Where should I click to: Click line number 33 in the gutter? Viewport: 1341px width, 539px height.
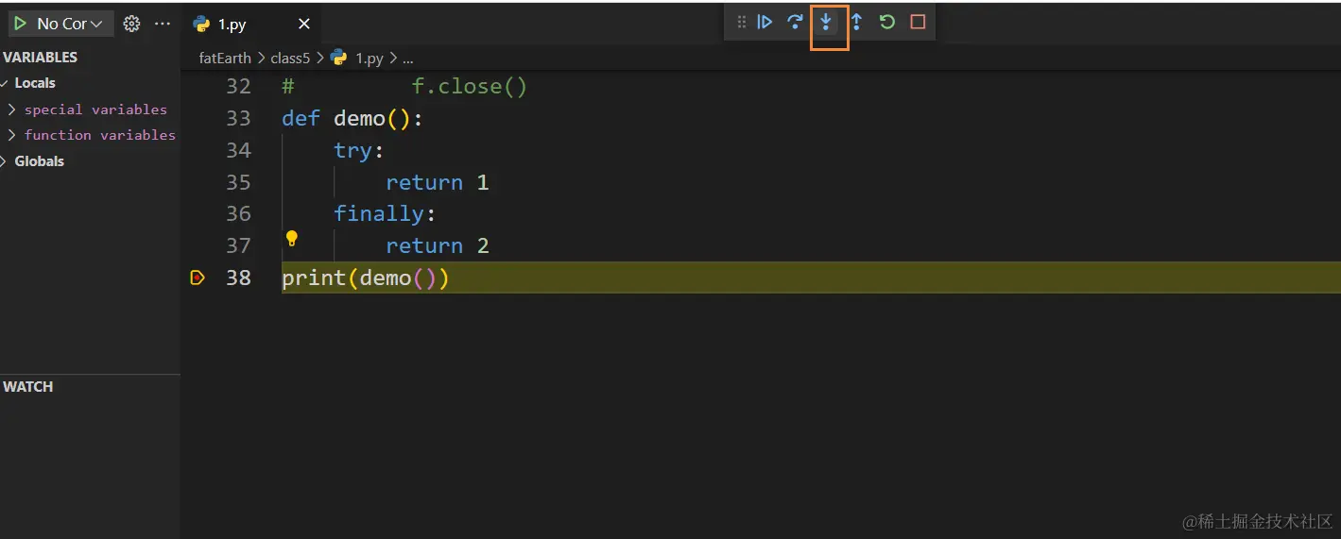(x=238, y=118)
